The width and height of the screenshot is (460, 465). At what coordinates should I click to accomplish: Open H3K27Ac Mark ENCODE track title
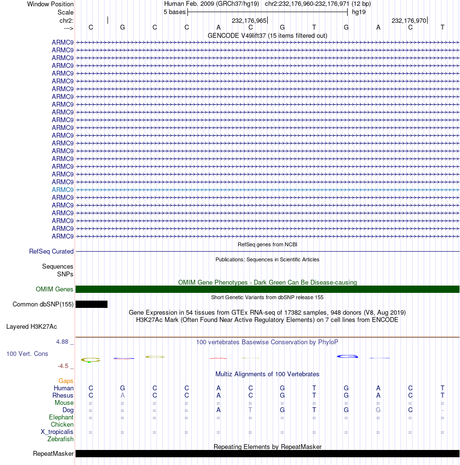[267, 320]
